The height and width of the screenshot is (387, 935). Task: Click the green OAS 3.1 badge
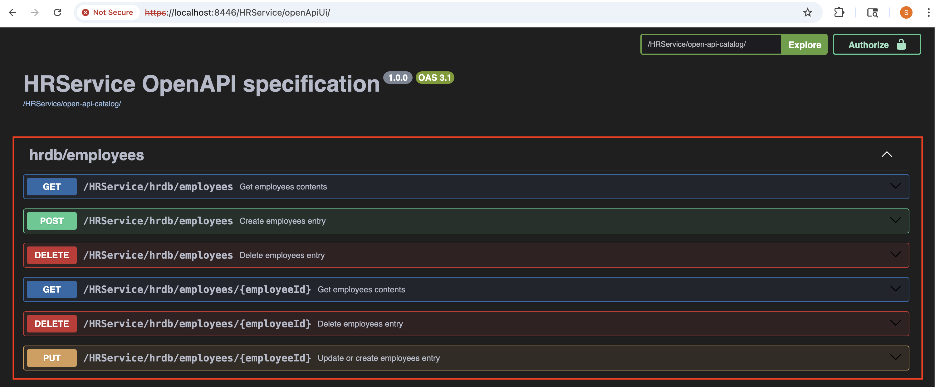pyautogui.click(x=434, y=78)
